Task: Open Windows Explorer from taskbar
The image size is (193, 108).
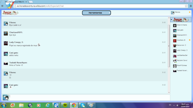Action: coord(21,105)
